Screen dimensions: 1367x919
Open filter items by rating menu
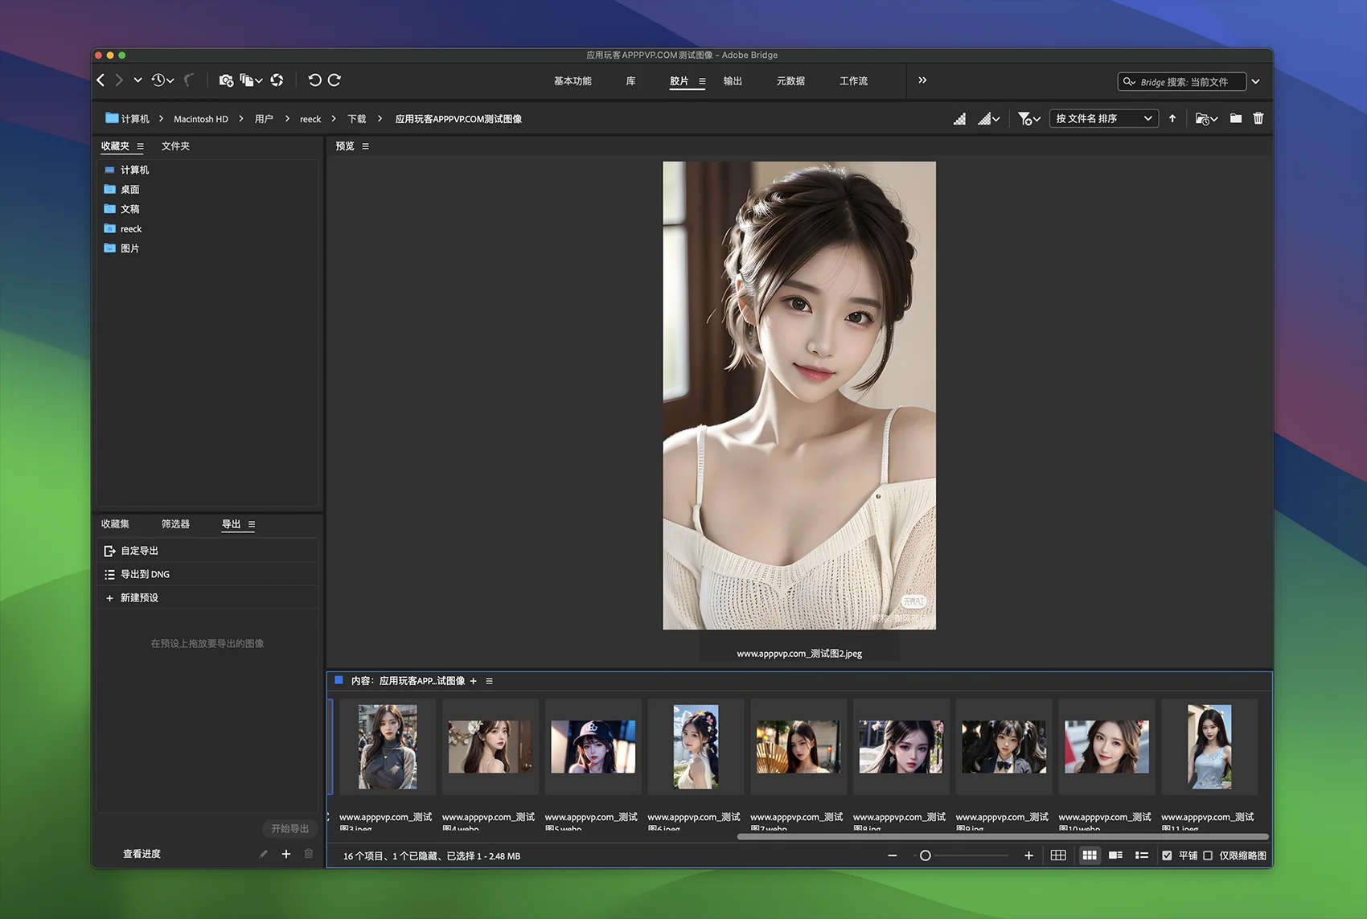1029,119
